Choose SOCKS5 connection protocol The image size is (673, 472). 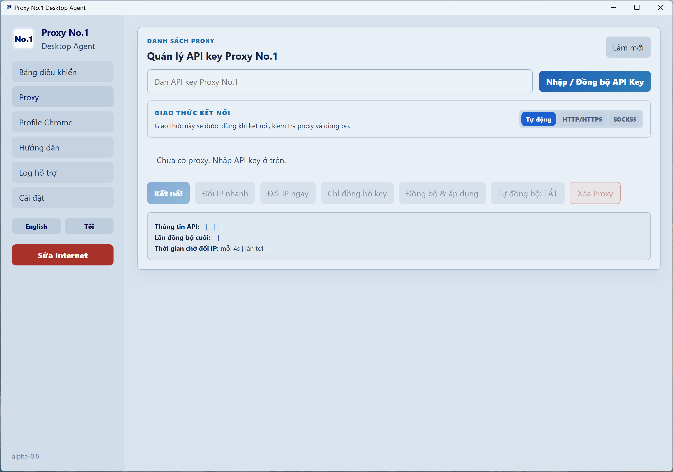click(x=625, y=119)
